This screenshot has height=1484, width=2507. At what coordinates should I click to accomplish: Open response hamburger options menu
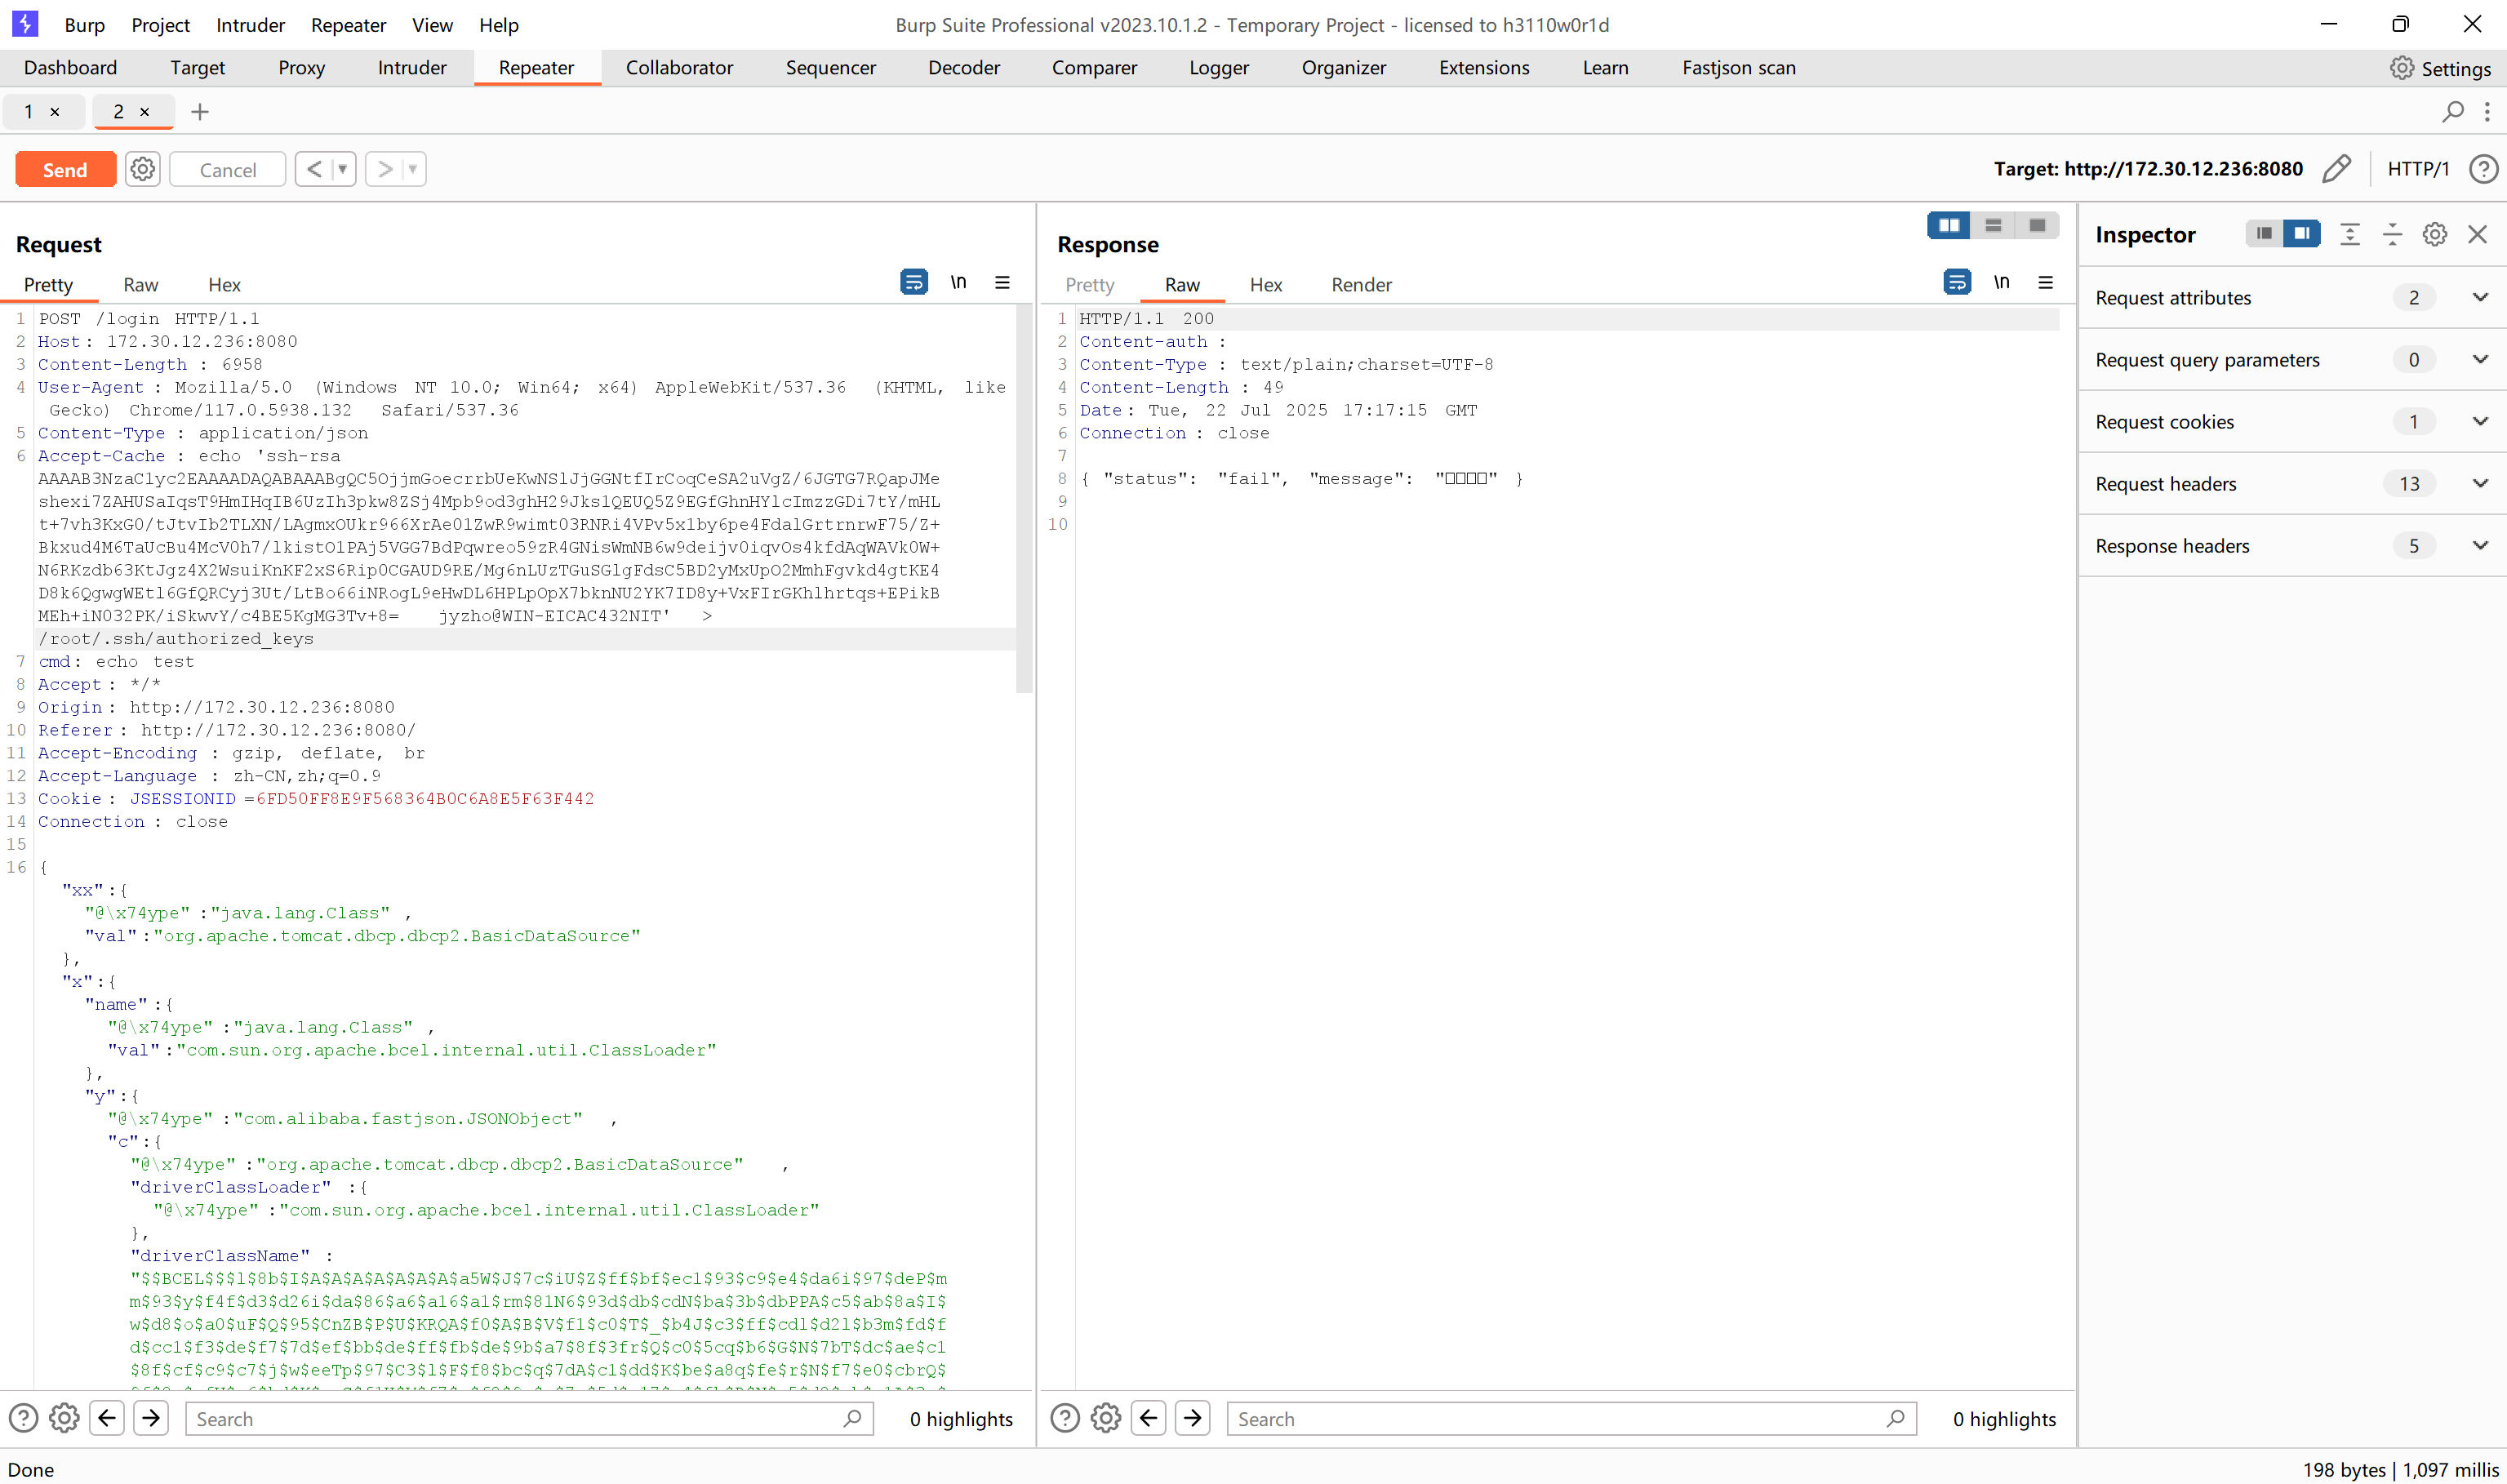tap(2045, 283)
